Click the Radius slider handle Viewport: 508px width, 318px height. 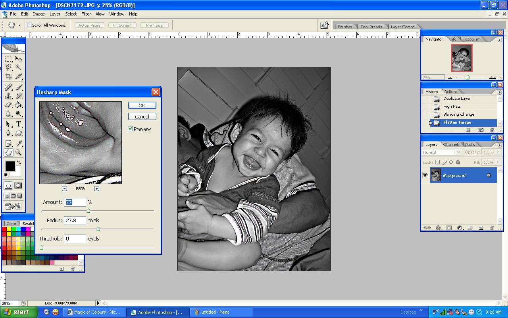click(x=98, y=229)
